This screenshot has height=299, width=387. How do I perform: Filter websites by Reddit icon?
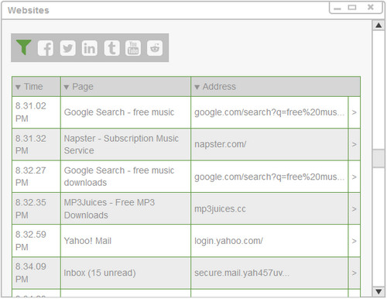[x=155, y=48]
